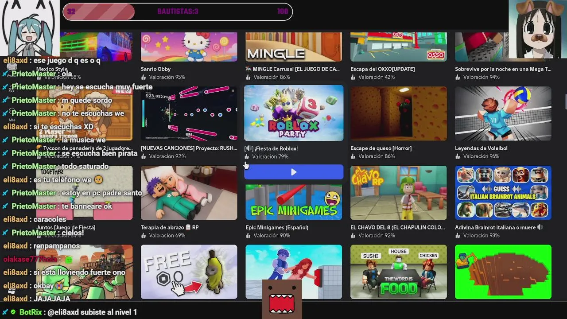Open the Sobrevive por la noche thumbnail

[482, 47]
